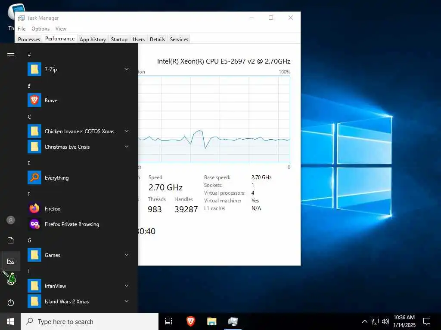The width and height of the screenshot is (441, 330).
Task: Click the CPU utilization graph
Action: click(214, 119)
